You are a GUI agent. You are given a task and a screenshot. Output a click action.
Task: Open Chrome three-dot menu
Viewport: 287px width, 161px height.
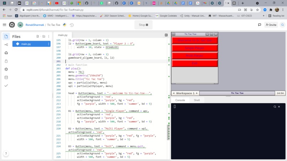pos(283,10)
